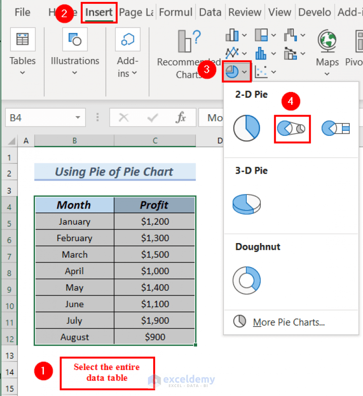The height and width of the screenshot is (396, 363).
Task: Open the File tab
Action: (x=22, y=12)
